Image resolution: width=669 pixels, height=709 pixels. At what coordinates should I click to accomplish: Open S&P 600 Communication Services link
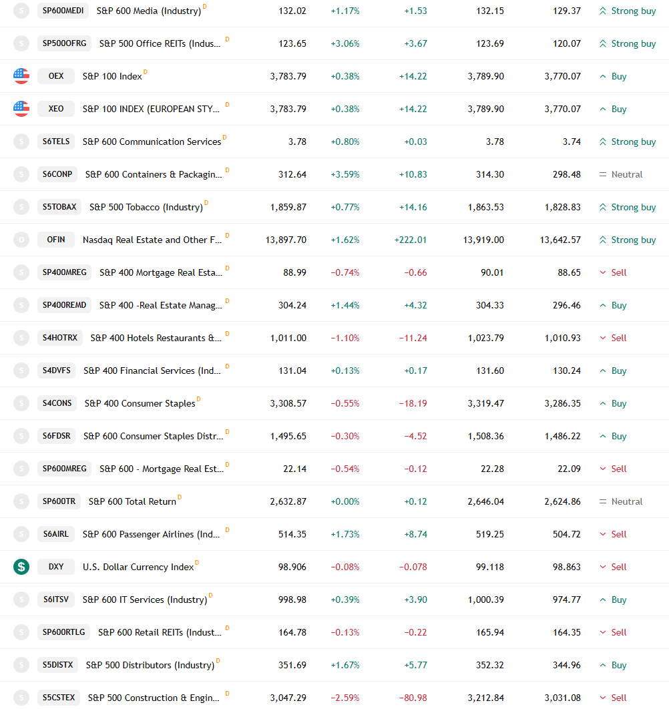(152, 142)
